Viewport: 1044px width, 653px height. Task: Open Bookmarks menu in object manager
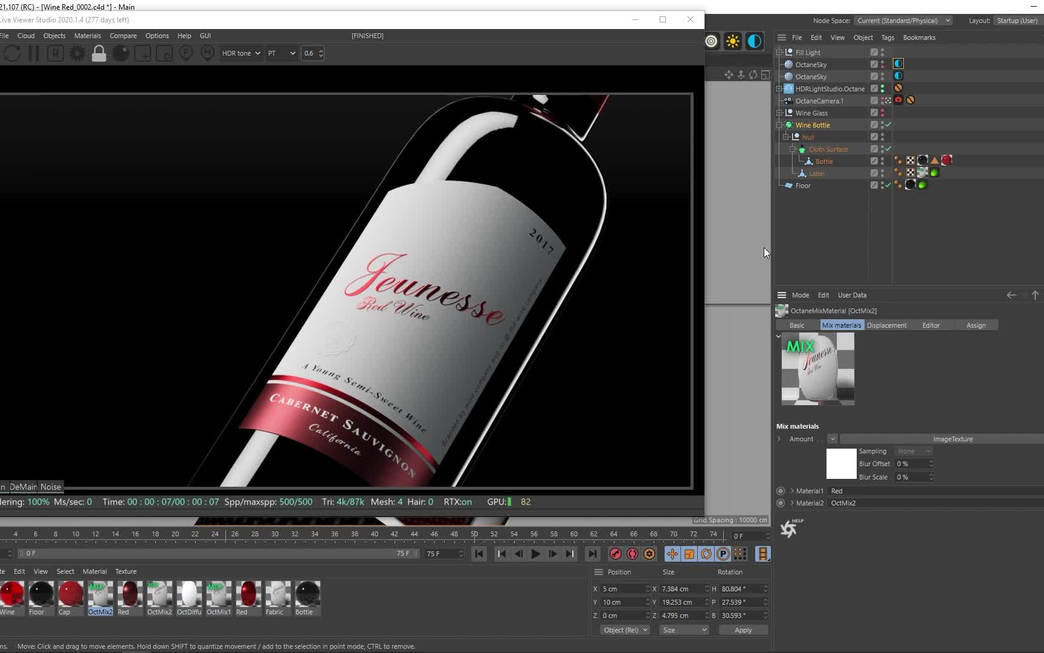pyautogui.click(x=919, y=37)
